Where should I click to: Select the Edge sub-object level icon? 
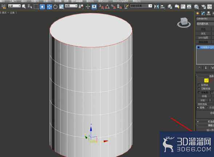click(206, 80)
